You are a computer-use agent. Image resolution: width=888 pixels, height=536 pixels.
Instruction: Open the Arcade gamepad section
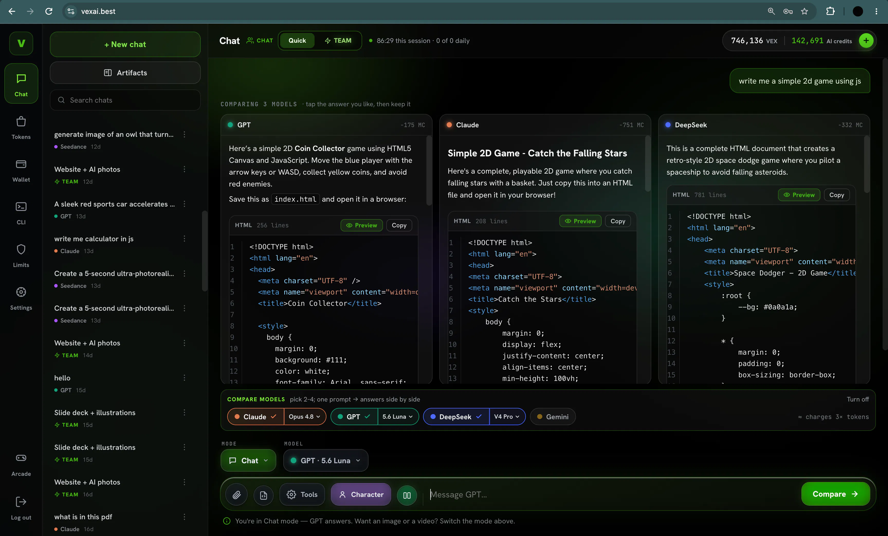(21, 464)
